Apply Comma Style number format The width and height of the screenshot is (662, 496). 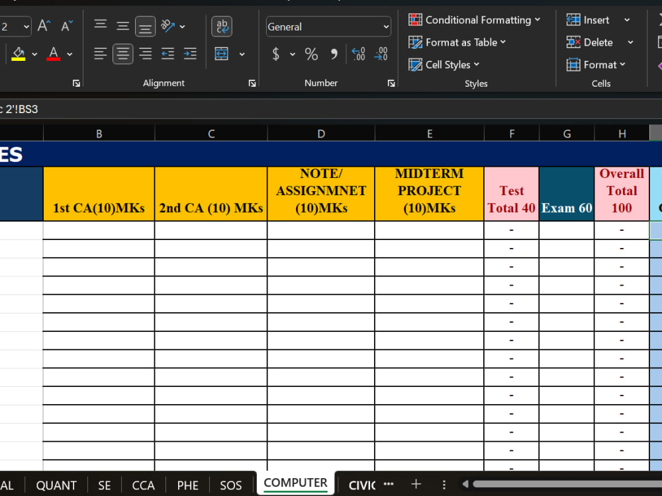tap(334, 54)
